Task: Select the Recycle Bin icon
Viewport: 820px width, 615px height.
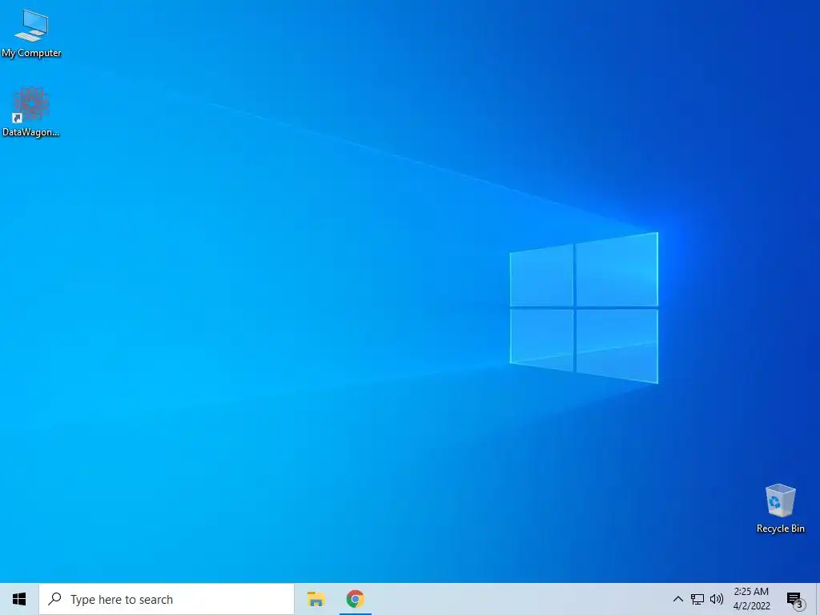Action: click(780, 508)
